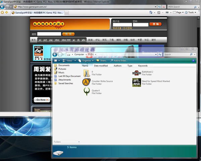This screenshot has width=201, height=161.
Task: Click the help question mark in Explorer
Action: [193, 61]
